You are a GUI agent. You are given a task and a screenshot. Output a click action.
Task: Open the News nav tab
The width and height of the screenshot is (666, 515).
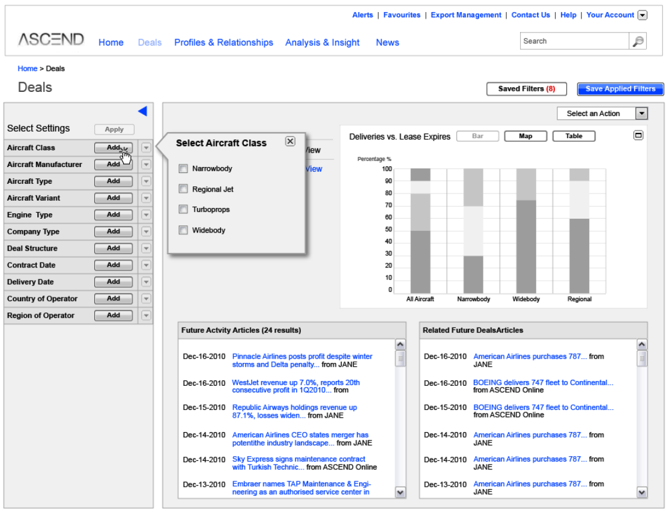click(387, 43)
